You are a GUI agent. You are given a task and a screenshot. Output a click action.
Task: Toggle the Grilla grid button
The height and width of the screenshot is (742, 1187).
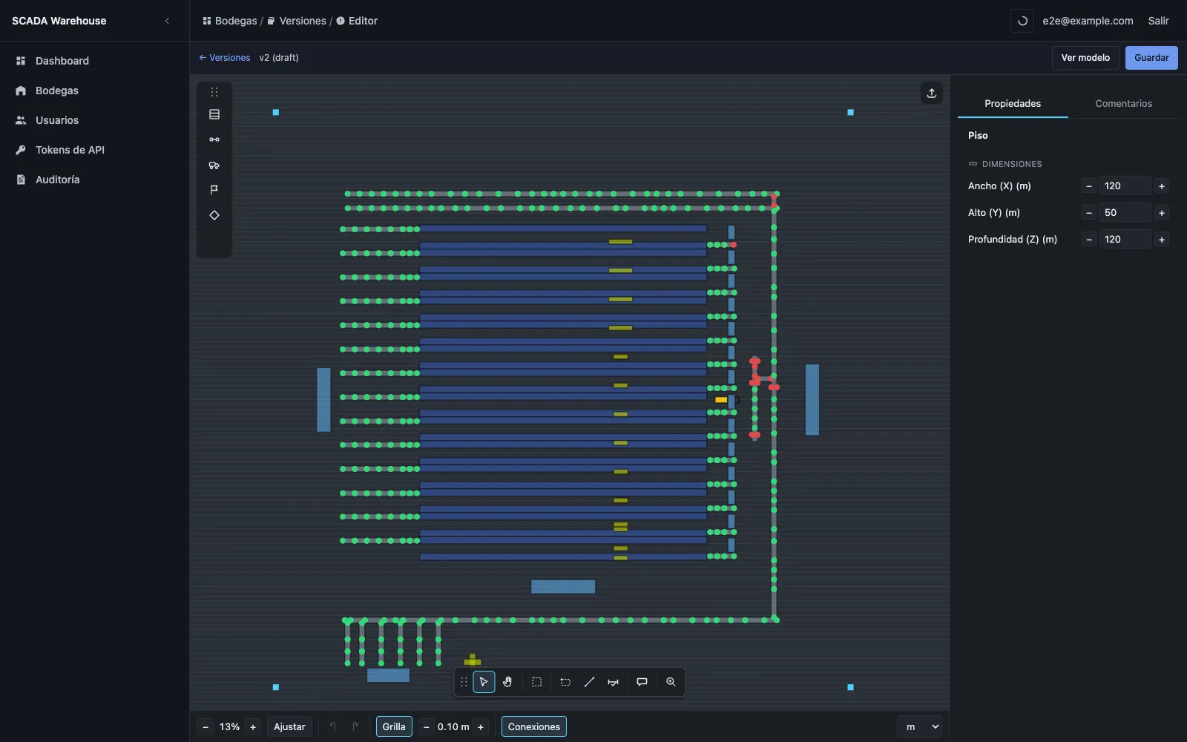[x=394, y=726]
